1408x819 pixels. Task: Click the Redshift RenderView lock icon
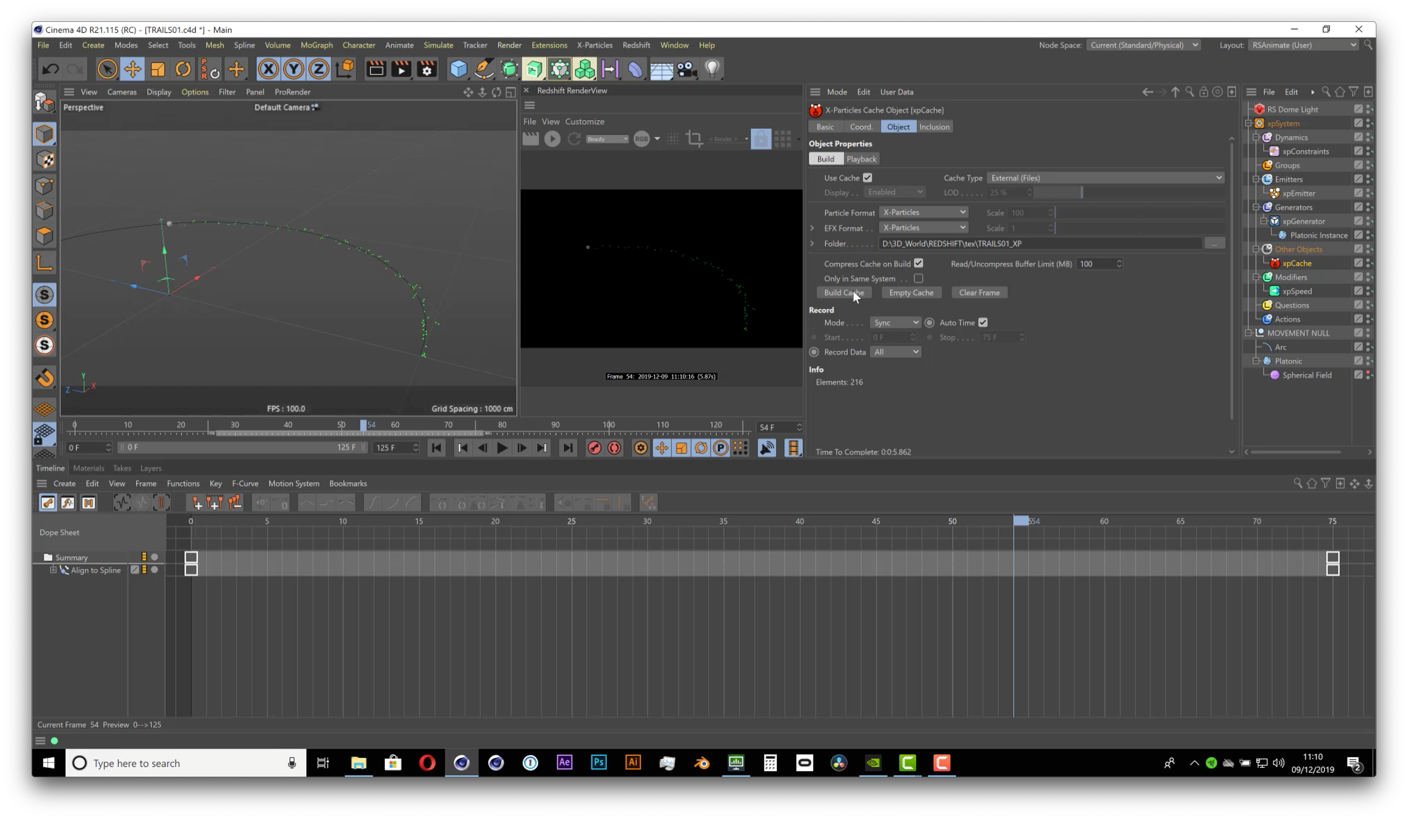point(760,138)
